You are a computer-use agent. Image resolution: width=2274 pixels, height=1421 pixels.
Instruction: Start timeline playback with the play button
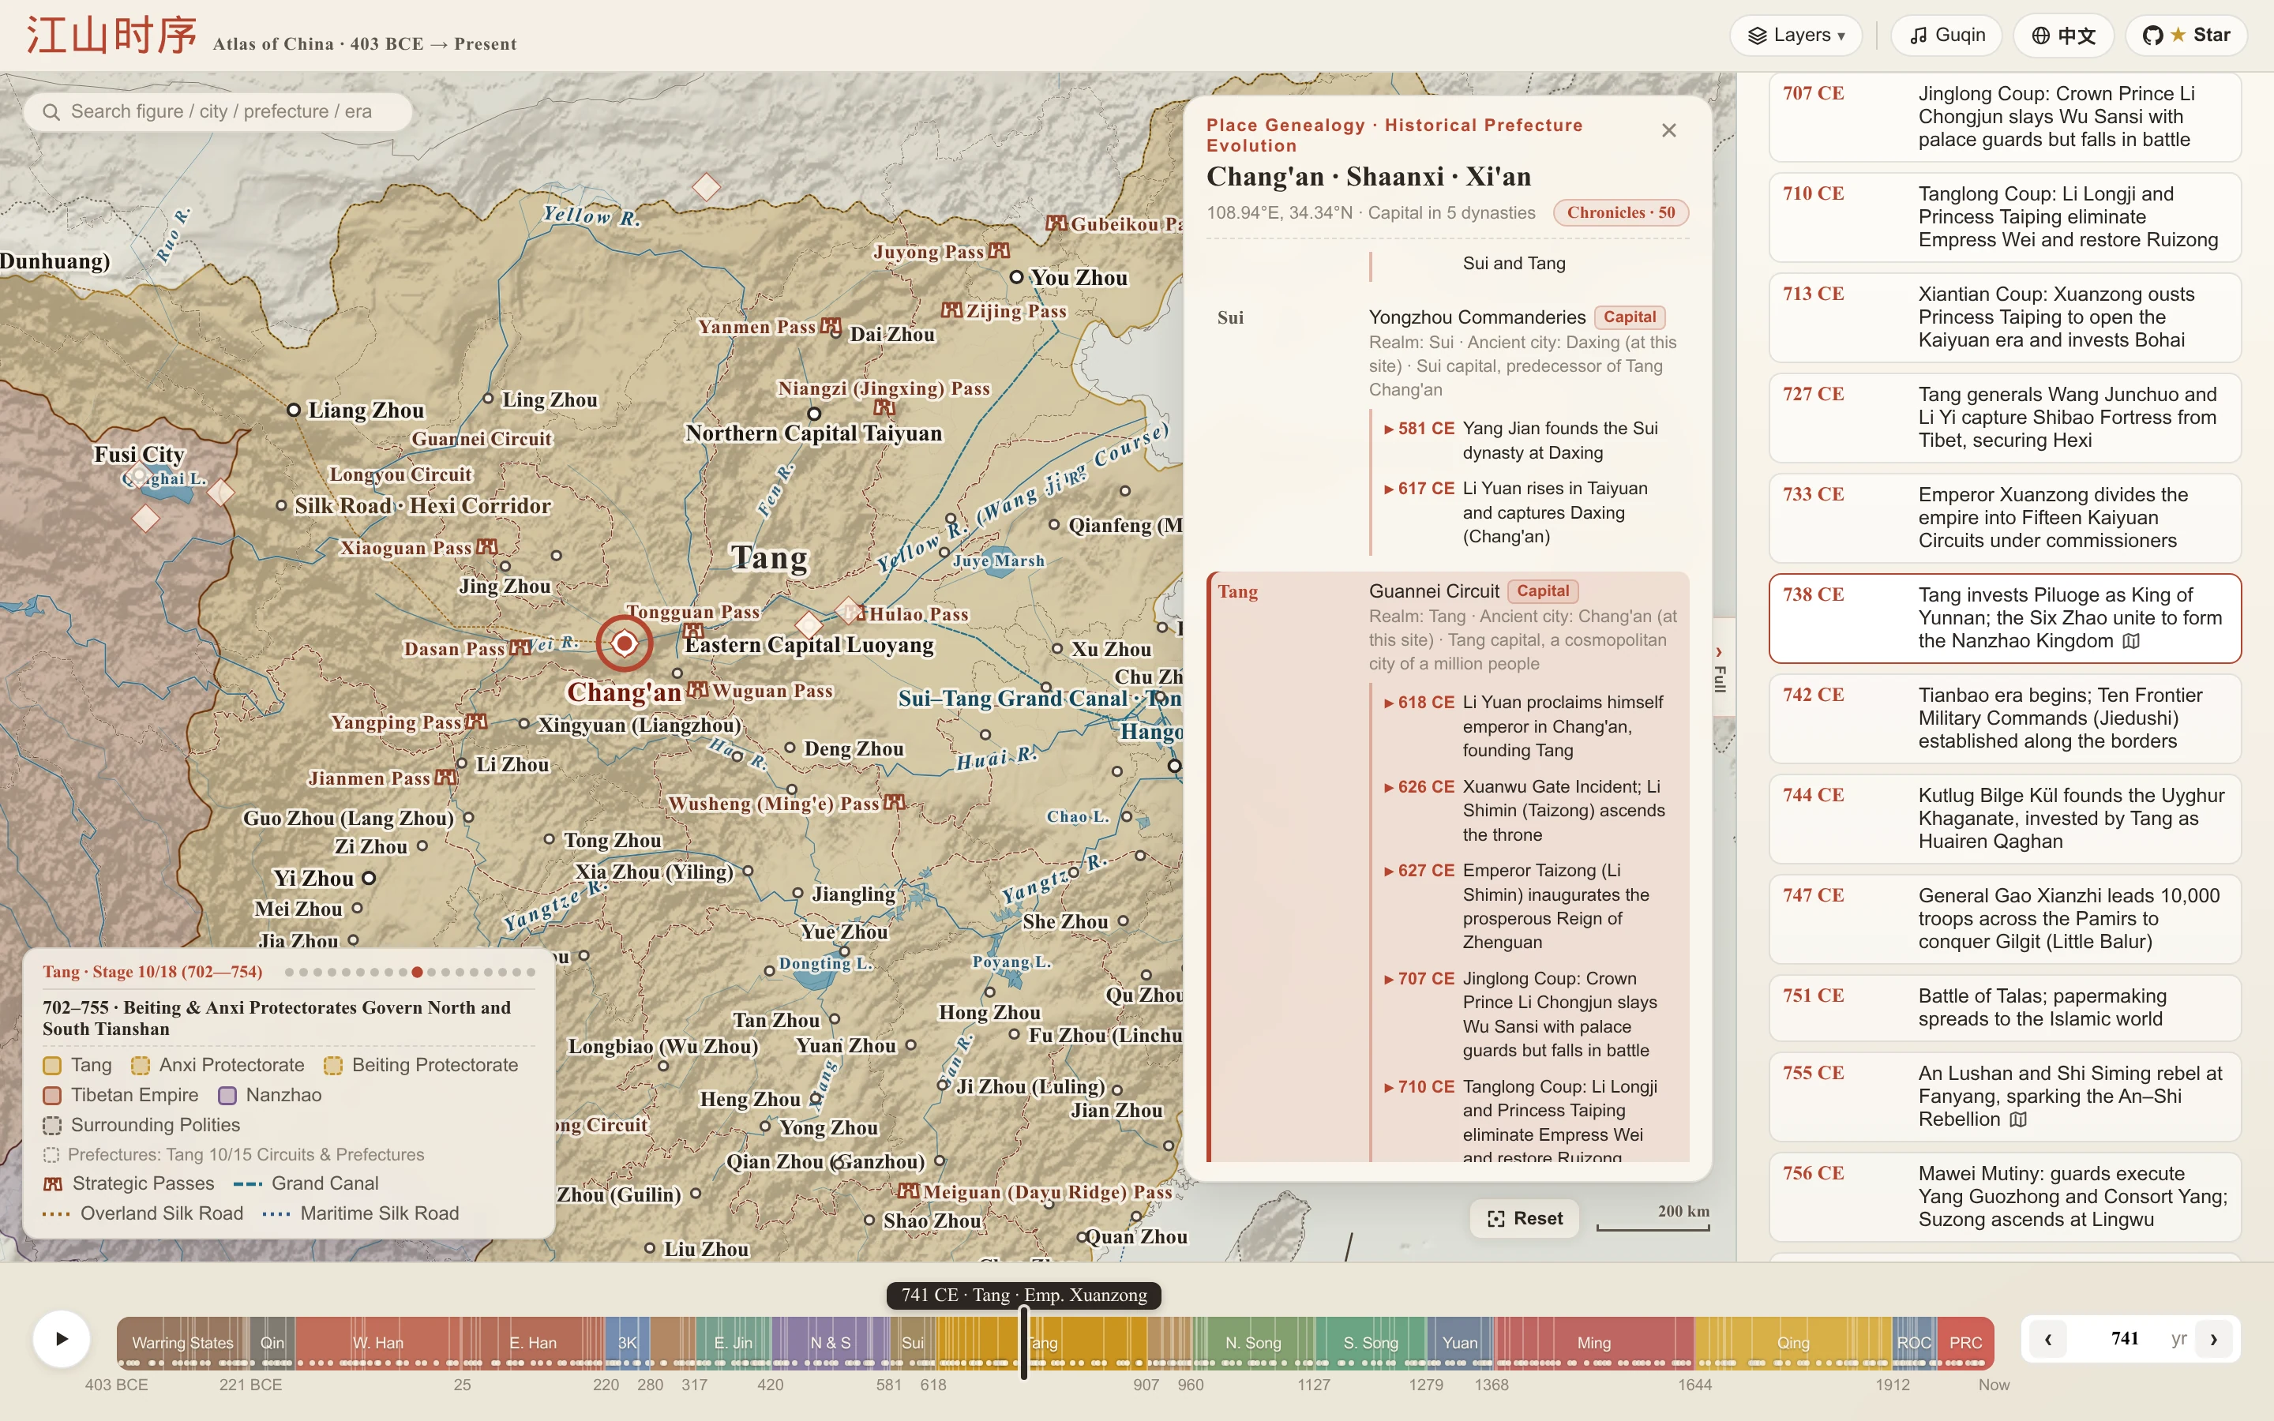point(61,1338)
